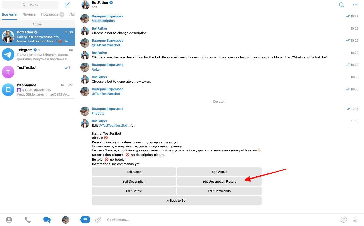Expand the Архив archived chats section
This screenshot has width=364, height=226.
37,24
